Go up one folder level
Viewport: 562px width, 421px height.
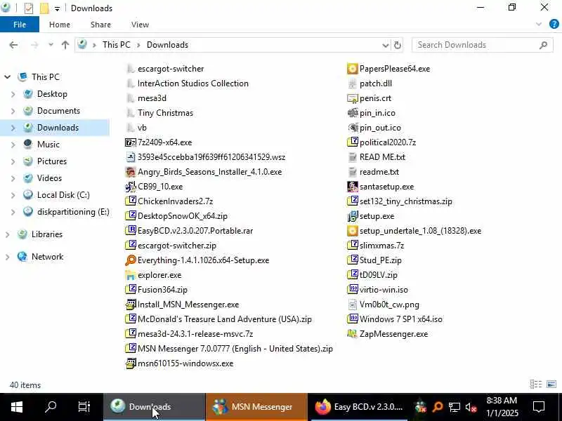pos(65,45)
